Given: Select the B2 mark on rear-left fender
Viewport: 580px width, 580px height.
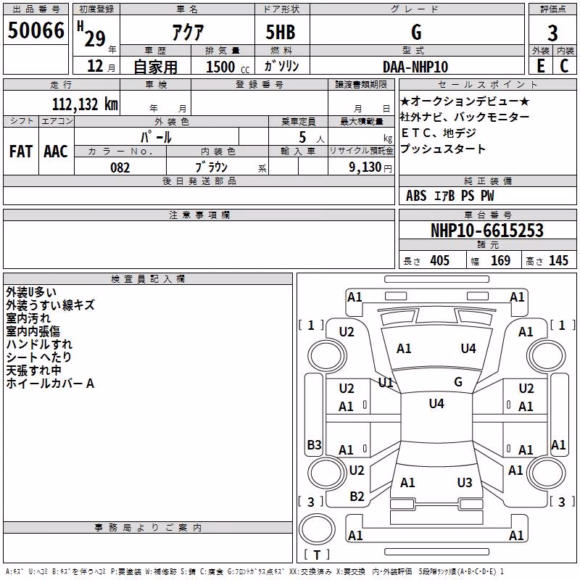Looking at the screenshot, I should click(x=357, y=497).
